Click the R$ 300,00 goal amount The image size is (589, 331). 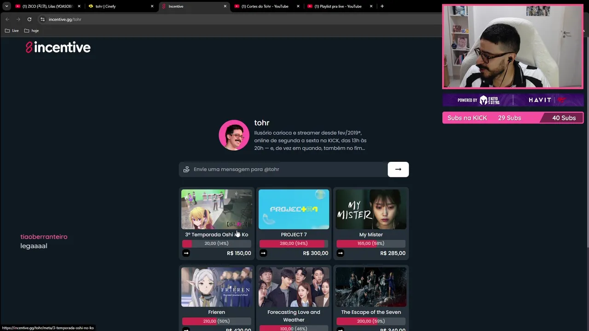point(316,253)
